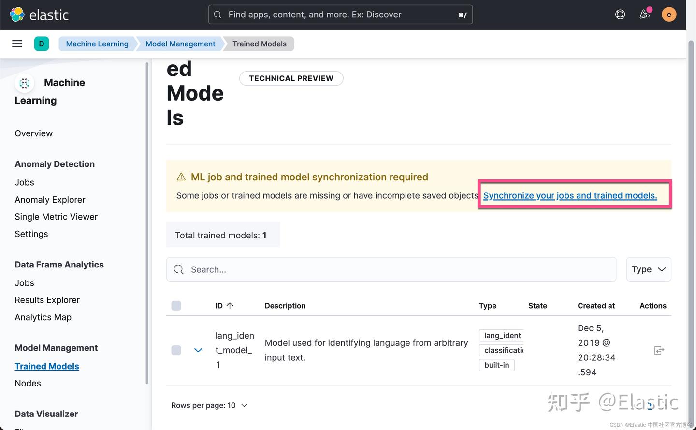This screenshot has width=696, height=430.
Task: Click inside the models search field
Action: pyautogui.click(x=338, y=269)
